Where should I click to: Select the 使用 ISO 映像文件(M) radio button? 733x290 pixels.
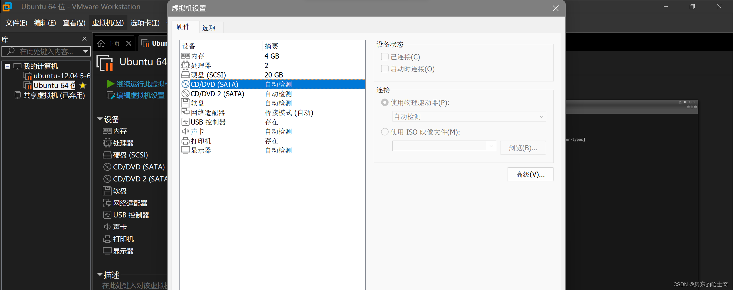pos(385,132)
